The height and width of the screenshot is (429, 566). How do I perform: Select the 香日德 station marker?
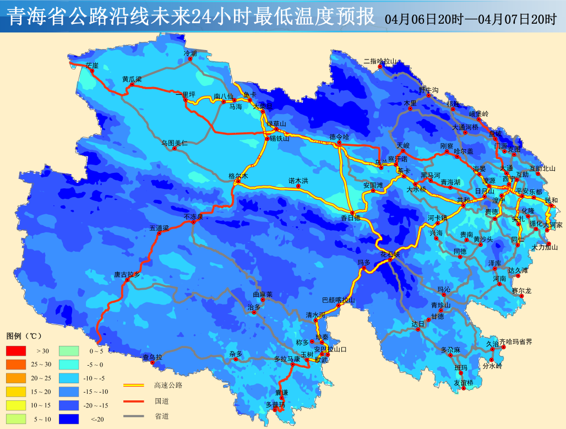click(x=352, y=212)
